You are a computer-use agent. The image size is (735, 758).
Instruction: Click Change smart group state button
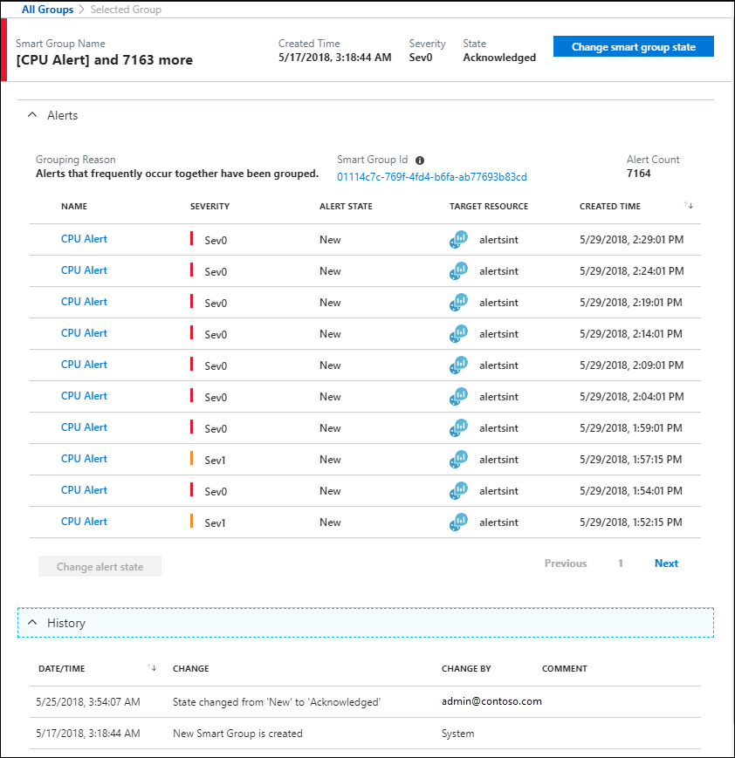(634, 46)
